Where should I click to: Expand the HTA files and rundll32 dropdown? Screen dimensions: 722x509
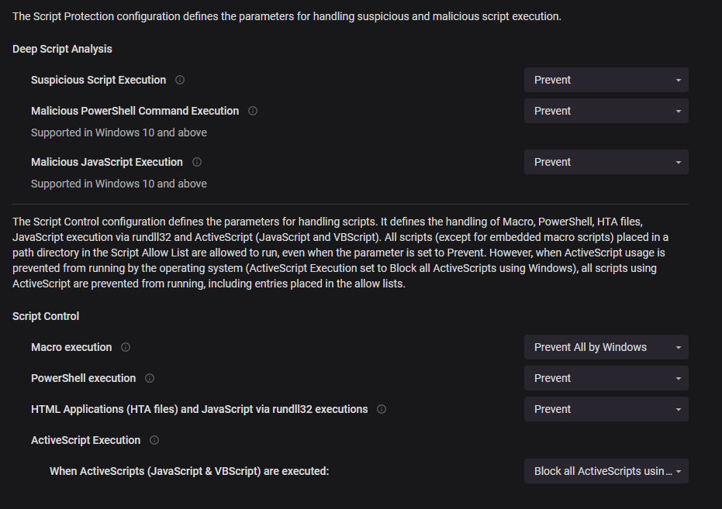click(606, 409)
